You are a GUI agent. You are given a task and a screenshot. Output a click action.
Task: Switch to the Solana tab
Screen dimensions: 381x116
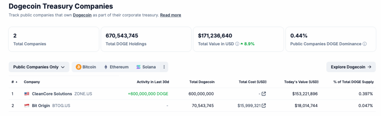pyautogui.click(x=146, y=67)
